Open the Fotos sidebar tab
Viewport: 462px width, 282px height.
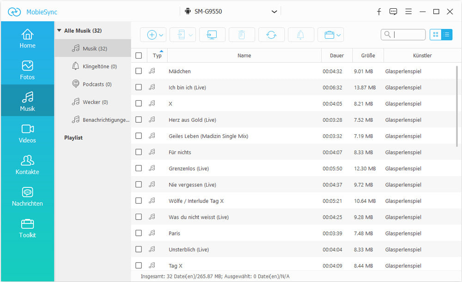click(27, 70)
